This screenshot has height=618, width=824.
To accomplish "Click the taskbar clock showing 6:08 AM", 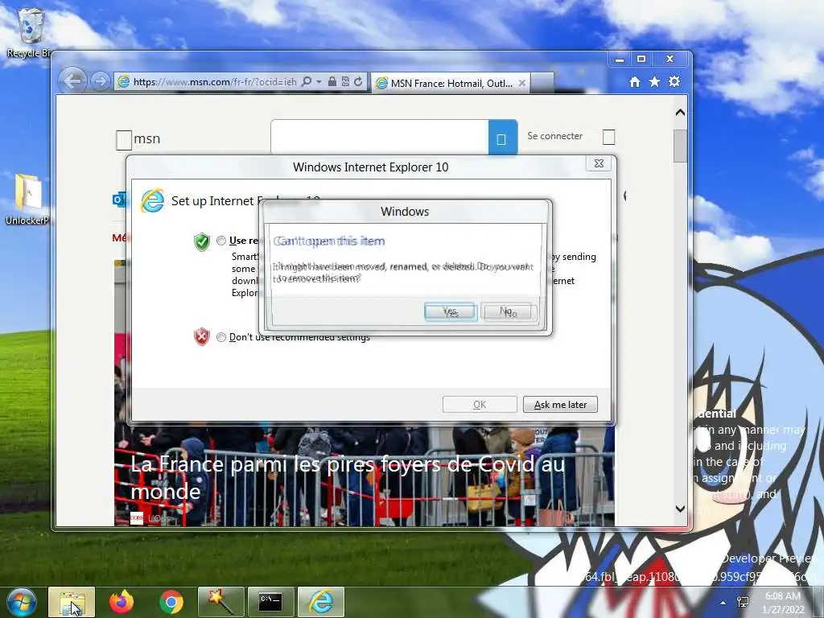I will click(783, 603).
